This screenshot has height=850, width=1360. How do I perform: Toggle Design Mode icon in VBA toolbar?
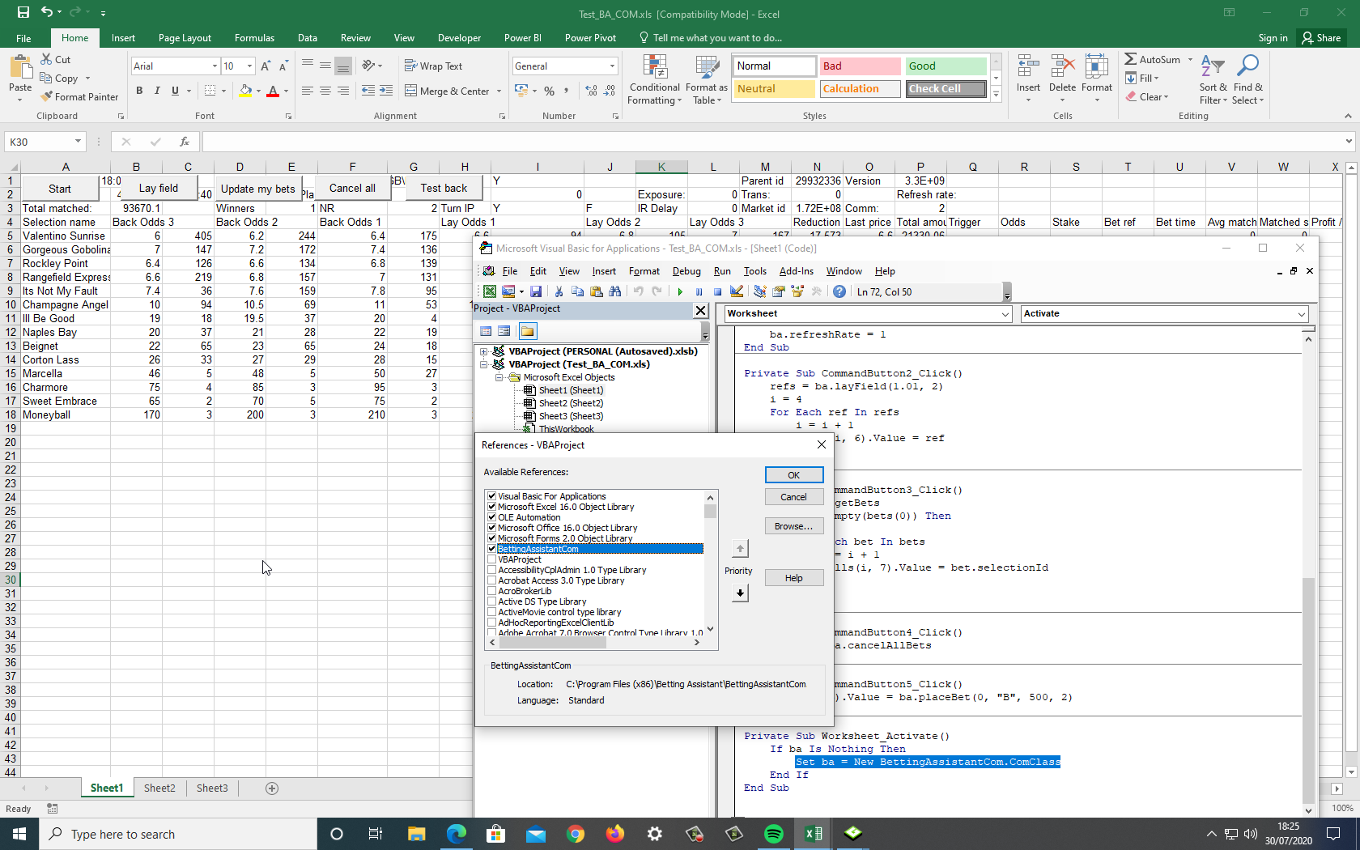(x=737, y=291)
